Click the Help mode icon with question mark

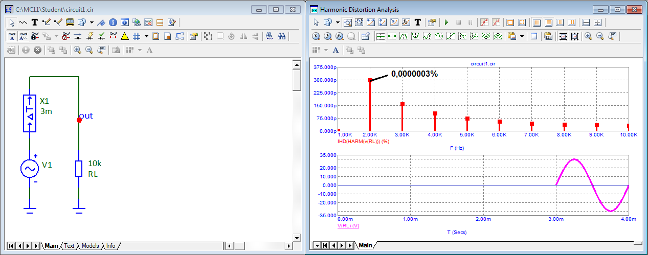tap(125, 22)
